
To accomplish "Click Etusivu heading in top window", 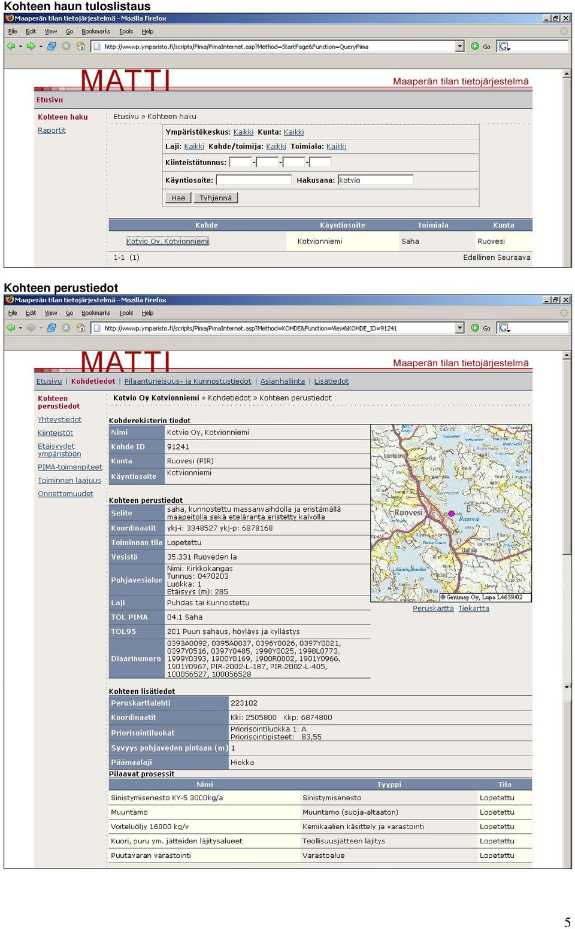I will click(49, 100).
